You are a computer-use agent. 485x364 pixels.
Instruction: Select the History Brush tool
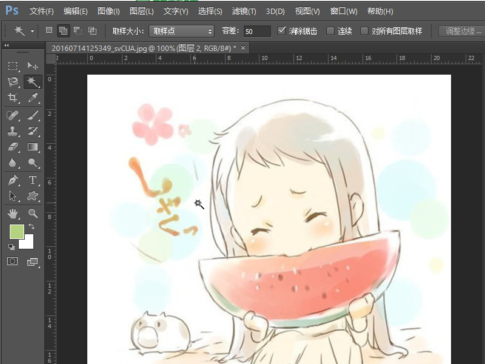(x=33, y=131)
